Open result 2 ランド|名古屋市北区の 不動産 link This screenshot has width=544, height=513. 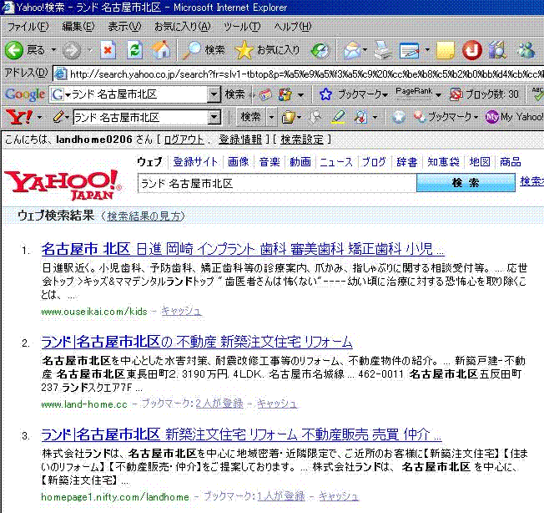(x=197, y=342)
